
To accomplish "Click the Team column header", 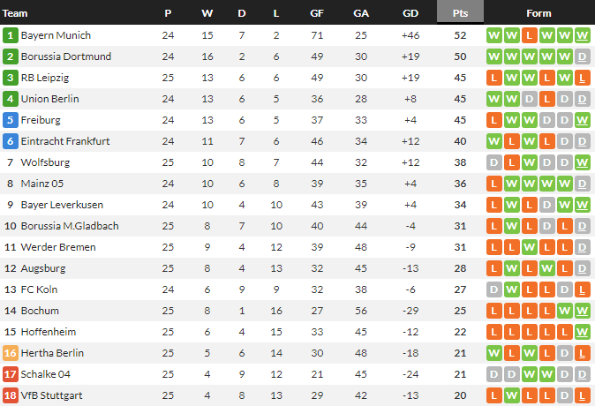I will (x=16, y=13).
